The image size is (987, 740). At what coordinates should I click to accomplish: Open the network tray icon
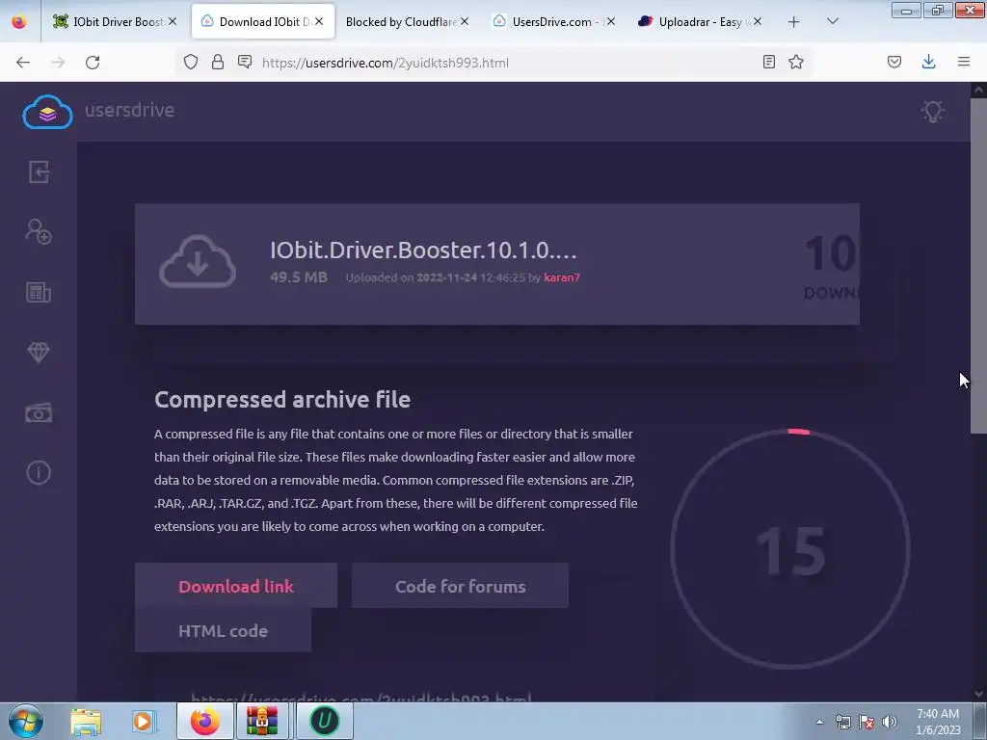842,722
